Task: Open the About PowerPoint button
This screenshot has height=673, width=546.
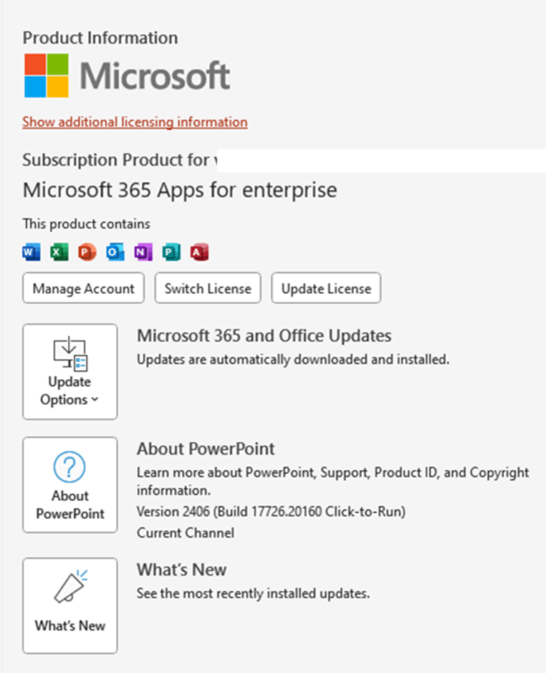Action: (70, 485)
